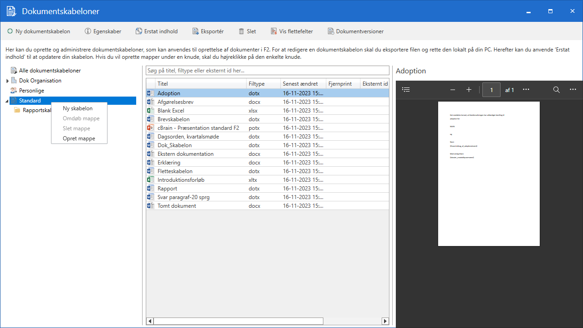Collapse the Standard node arrow

7,101
